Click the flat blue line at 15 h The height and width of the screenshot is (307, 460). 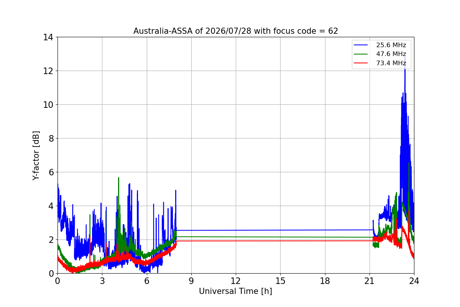280,230
